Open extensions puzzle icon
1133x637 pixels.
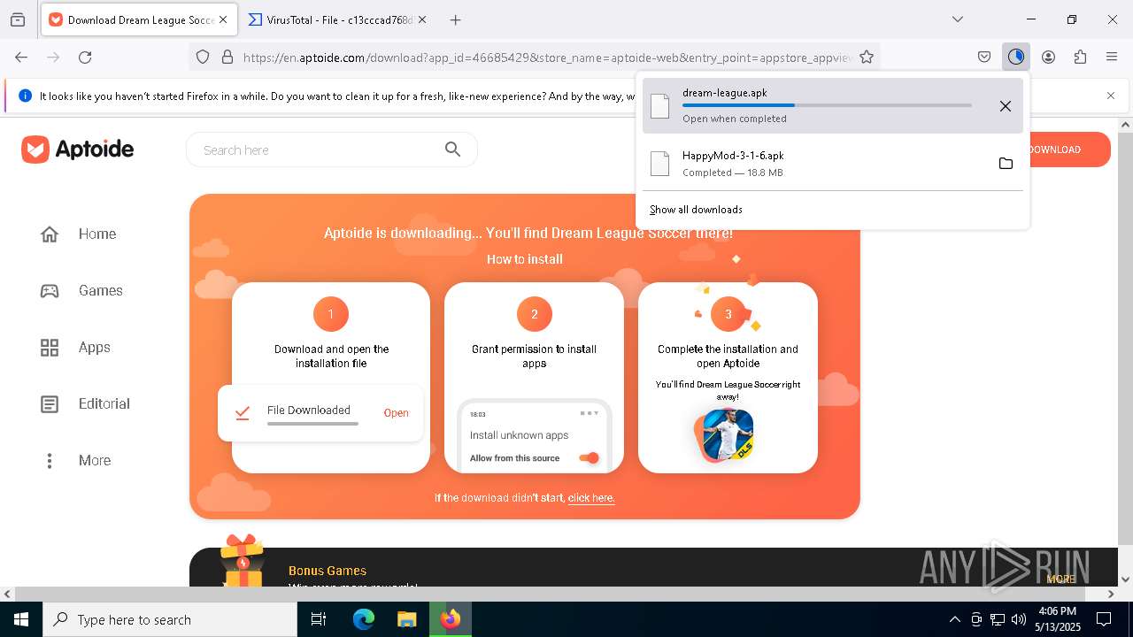click(1080, 57)
